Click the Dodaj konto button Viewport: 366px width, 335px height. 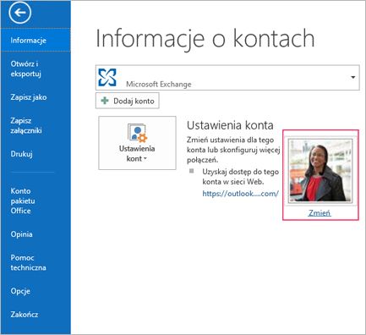pyautogui.click(x=128, y=101)
